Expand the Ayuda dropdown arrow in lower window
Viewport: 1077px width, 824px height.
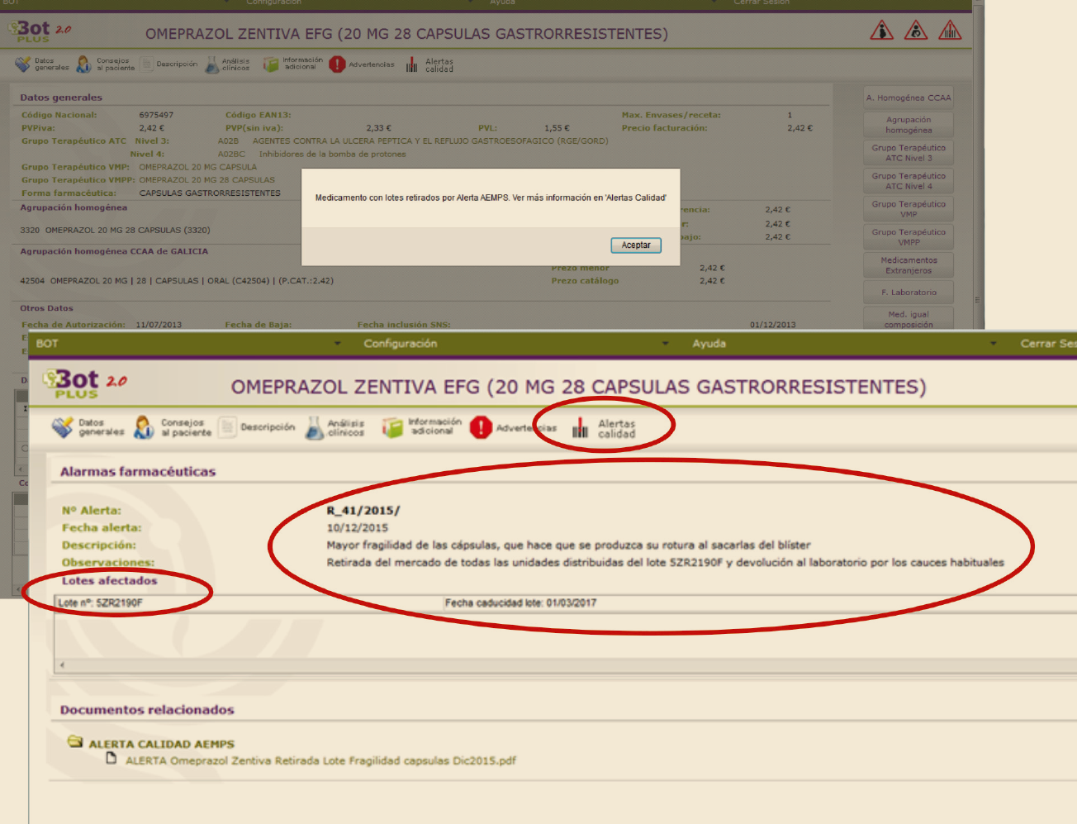[993, 344]
